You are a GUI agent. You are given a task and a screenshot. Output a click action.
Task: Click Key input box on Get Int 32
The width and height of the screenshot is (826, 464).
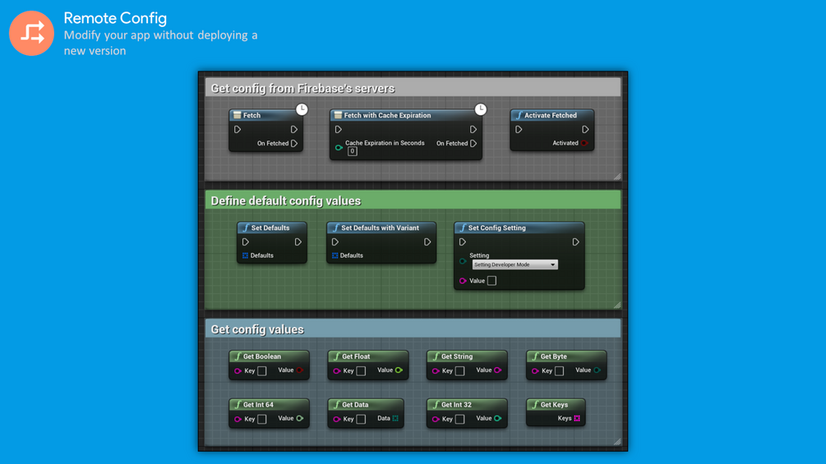tap(460, 420)
